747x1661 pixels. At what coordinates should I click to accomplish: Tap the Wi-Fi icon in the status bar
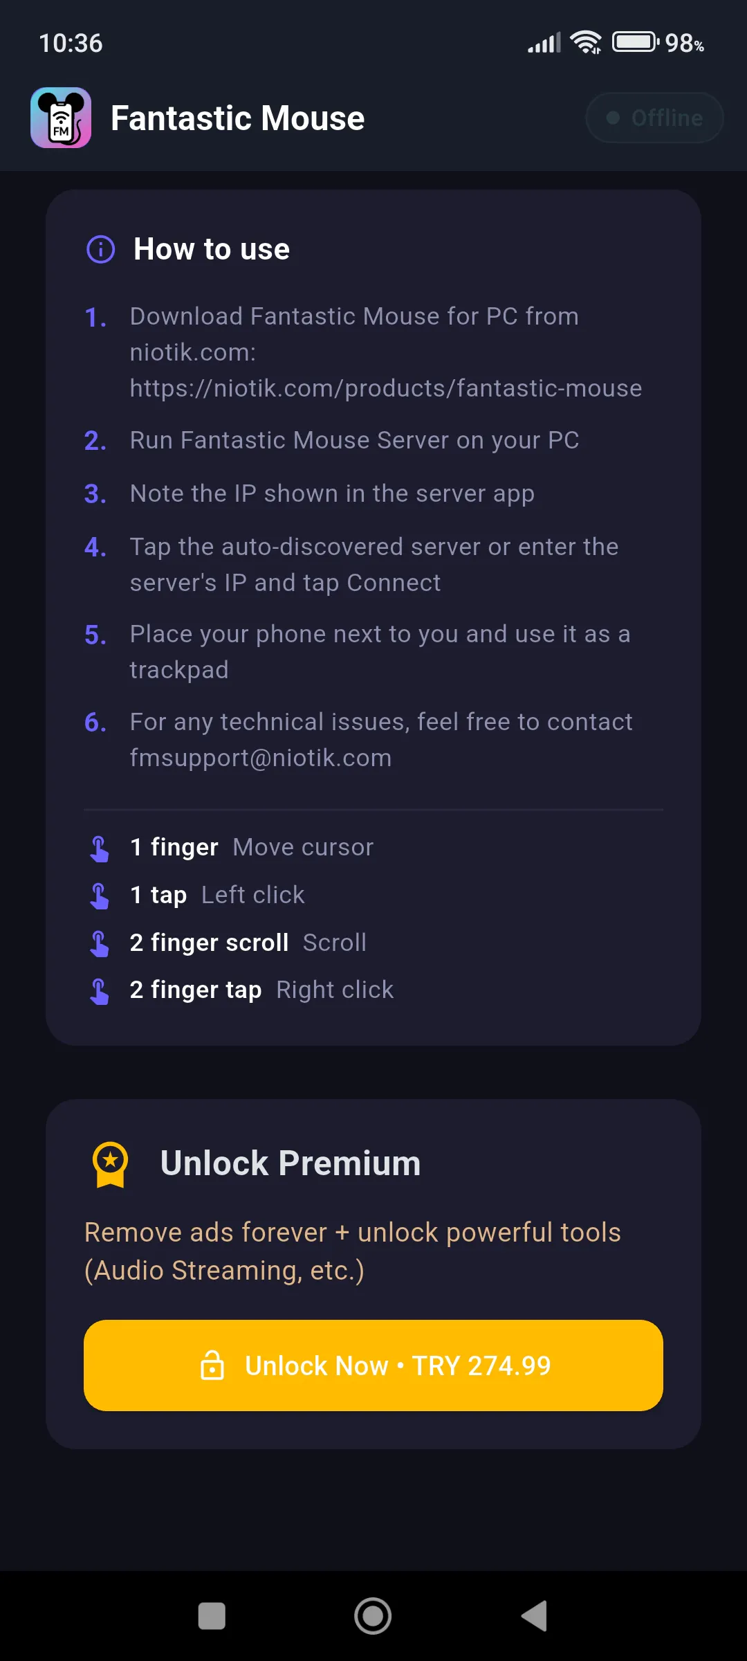click(586, 43)
